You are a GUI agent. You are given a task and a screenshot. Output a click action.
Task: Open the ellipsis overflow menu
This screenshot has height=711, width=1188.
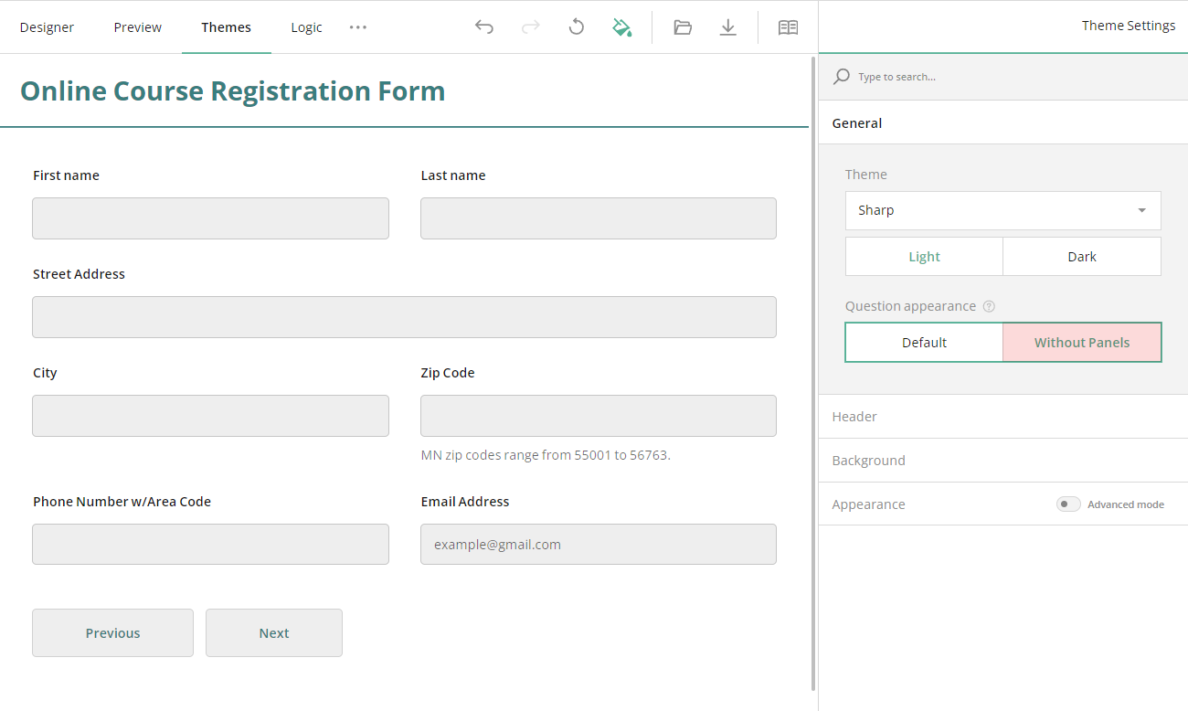point(357,27)
